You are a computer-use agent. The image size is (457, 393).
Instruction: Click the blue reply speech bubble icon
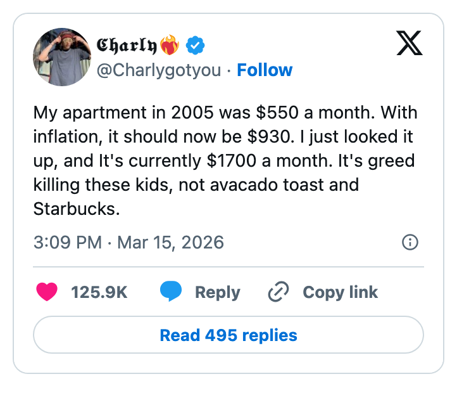coord(171,292)
